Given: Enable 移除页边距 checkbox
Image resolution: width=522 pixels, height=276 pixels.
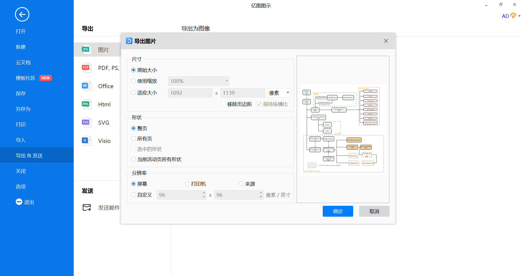Looking at the screenshot, I should pos(223,104).
